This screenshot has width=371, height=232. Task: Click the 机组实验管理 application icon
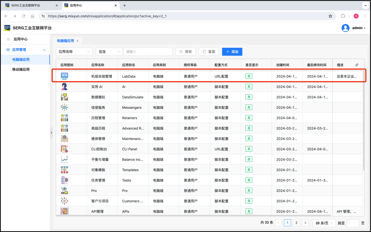(64, 76)
